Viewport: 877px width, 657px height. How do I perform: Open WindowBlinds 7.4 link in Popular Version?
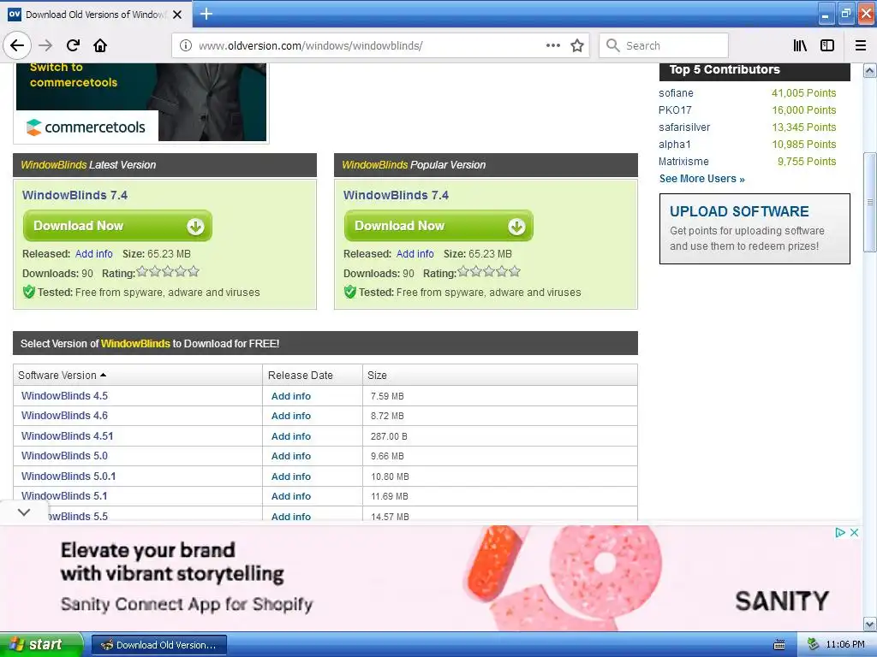pos(396,195)
